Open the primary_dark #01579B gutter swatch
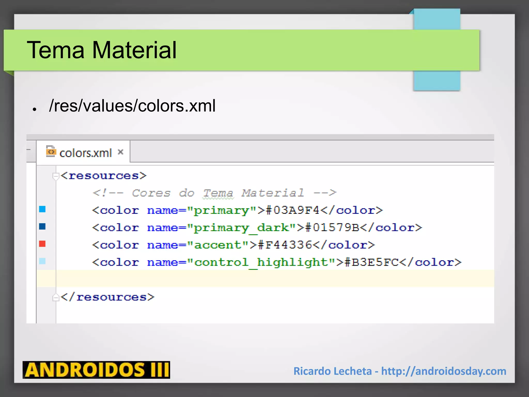The image size is (529, 397). pyautogui.click(x=42, y=226)
